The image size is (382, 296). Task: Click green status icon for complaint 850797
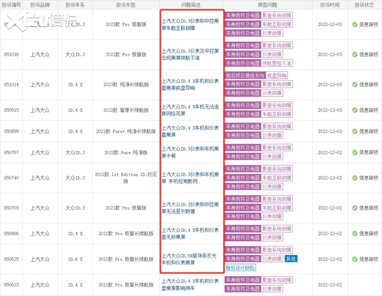tap(355, 153)
